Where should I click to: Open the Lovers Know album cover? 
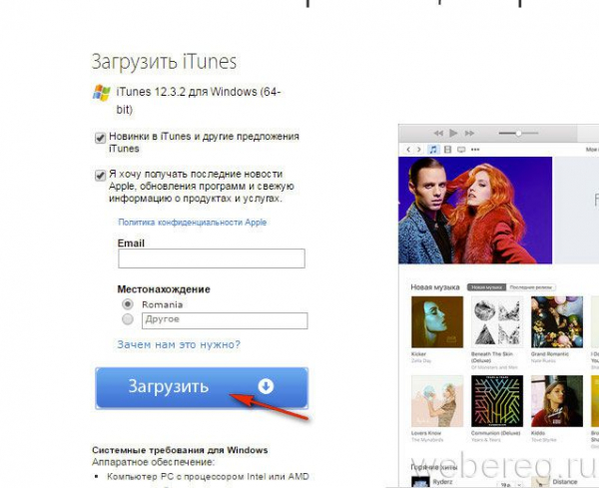coord(437,401)
